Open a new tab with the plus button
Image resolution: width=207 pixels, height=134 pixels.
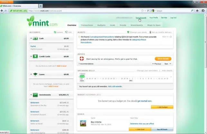tap(41, 6)
